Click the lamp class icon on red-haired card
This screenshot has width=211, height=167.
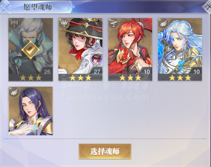point(114,23)
